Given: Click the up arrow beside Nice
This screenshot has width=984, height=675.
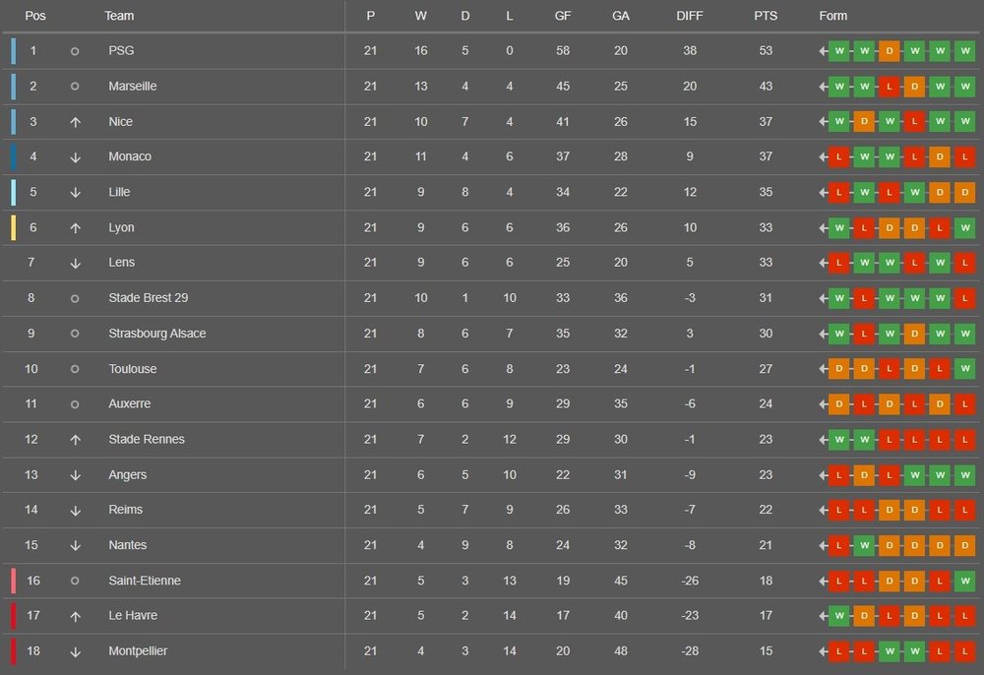Looking at the screenshot, I should click(75, 122).
